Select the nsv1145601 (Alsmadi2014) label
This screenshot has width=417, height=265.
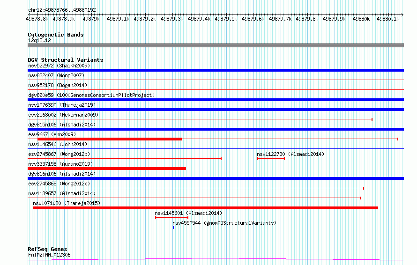tap(188, 213)
